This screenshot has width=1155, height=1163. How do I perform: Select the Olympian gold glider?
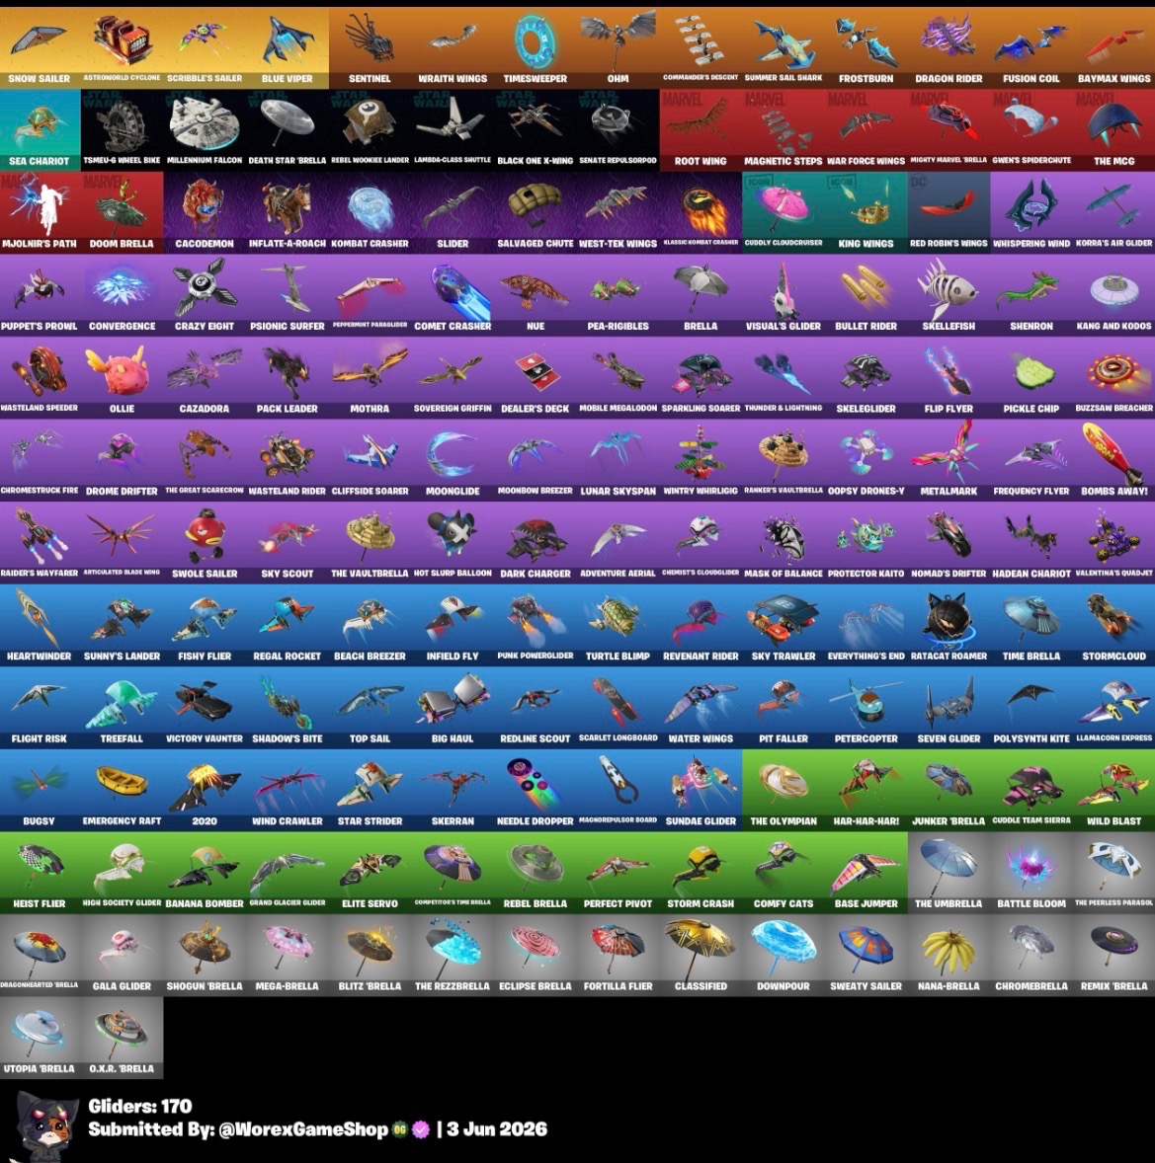pos(784,789)
